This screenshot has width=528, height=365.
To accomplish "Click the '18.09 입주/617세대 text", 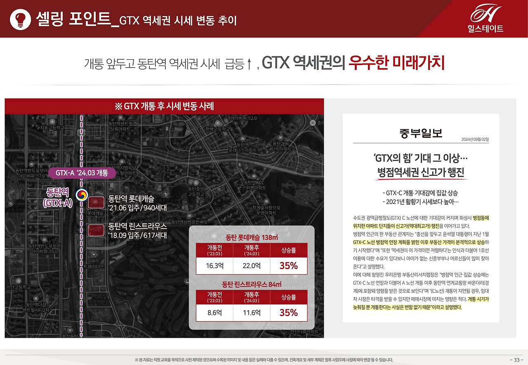I will (137, 236).
